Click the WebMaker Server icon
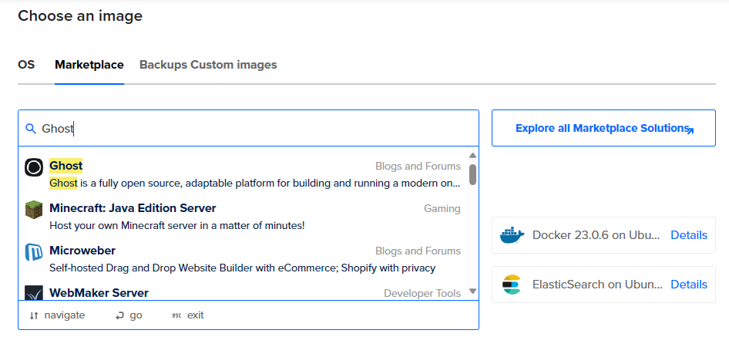 click(34, 293)
